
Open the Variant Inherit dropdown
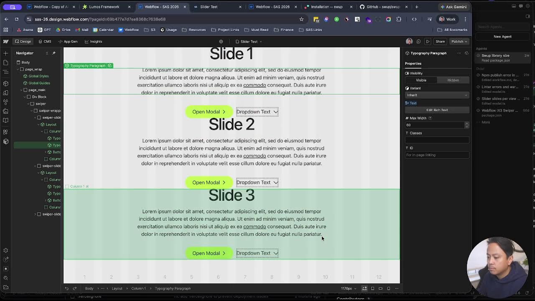[x=437, y=95]
